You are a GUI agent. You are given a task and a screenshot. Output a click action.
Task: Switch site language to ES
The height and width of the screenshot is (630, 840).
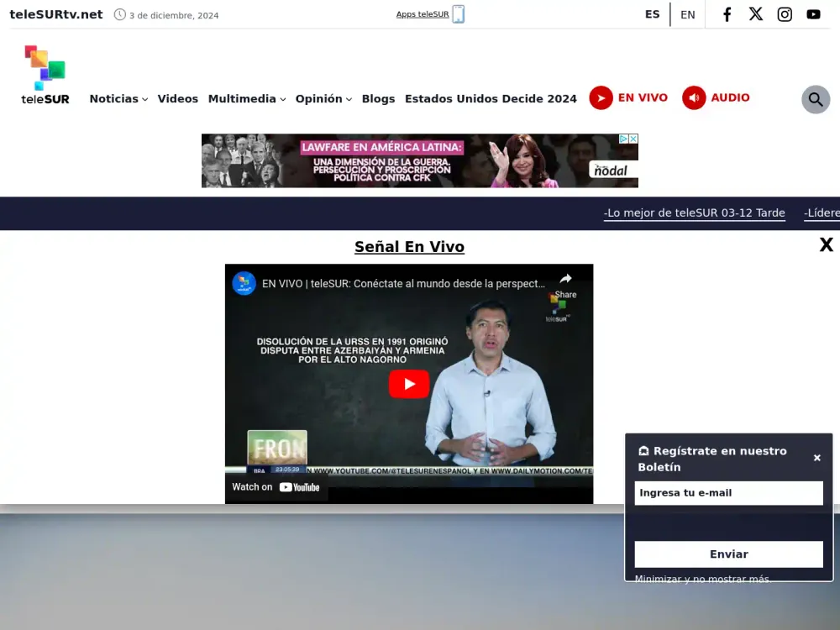pyautogui.click(x=653, y=13)
